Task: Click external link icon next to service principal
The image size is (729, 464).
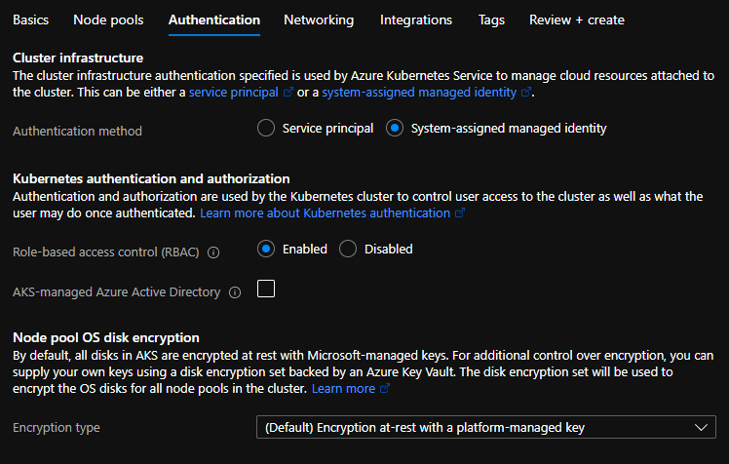Action: pos(288,92)
